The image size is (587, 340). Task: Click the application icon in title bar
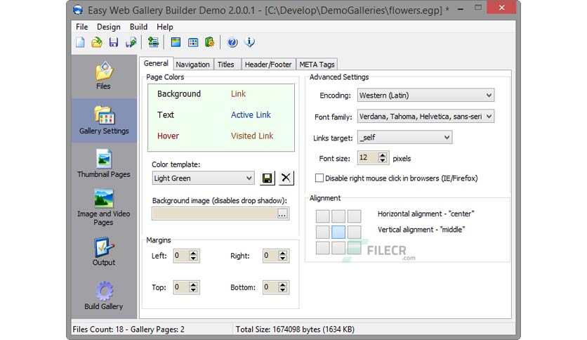78,10
